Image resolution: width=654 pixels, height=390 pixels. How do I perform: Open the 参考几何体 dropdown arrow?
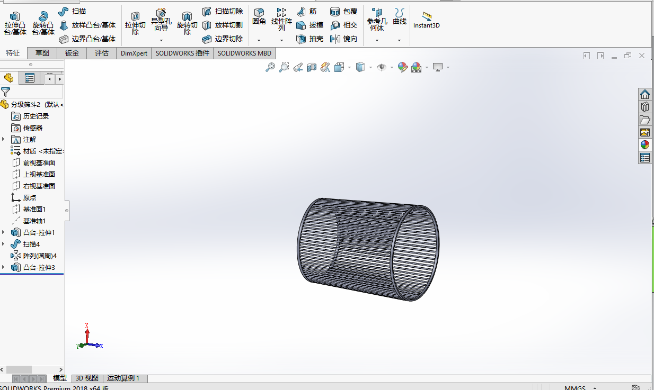tap(377, 40)
